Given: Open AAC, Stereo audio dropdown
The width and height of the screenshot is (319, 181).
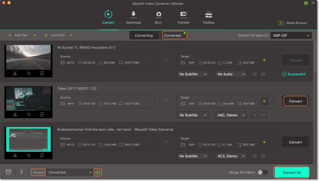Looking at the screenshot, I should [x=231, y=115].
